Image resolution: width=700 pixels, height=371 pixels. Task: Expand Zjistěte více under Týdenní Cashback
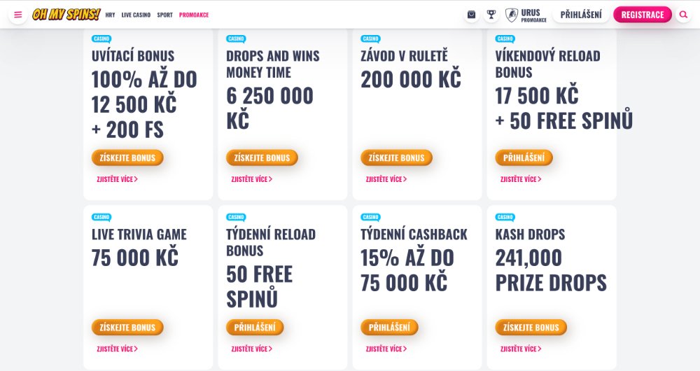[x=386, y=349]
